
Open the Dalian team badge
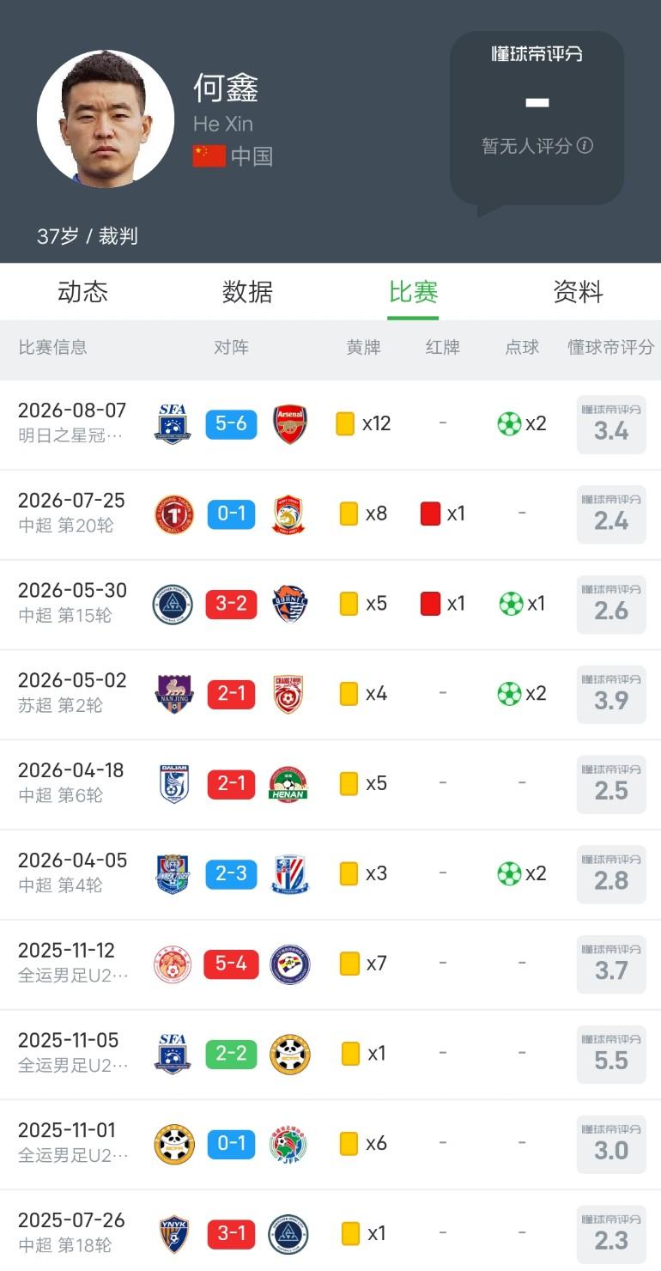tap(174, 784)
